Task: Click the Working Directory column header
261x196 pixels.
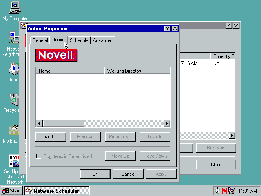Action: point(137,71)
